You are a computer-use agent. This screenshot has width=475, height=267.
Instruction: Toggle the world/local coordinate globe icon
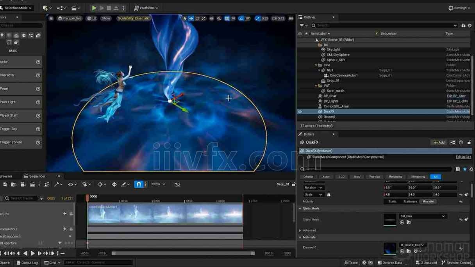click(211, 18)
